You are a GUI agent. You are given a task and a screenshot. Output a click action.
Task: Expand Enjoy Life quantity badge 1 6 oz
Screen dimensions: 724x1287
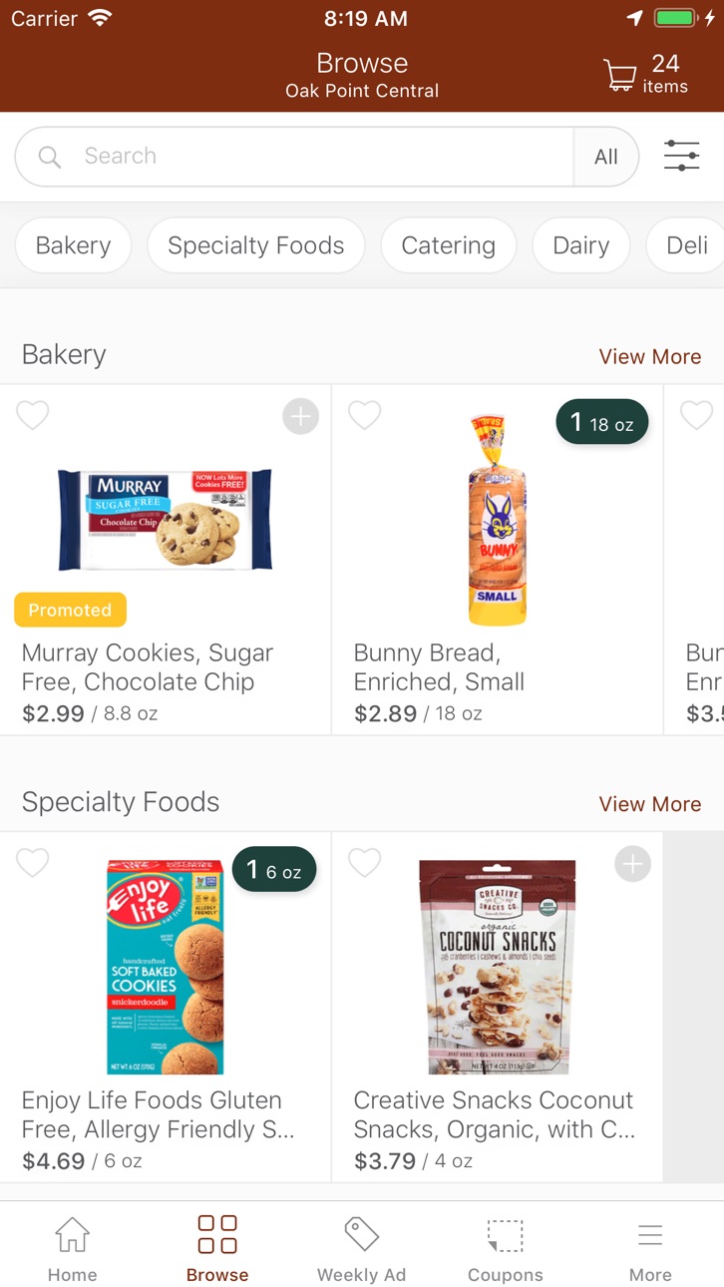tap(274, 871)
